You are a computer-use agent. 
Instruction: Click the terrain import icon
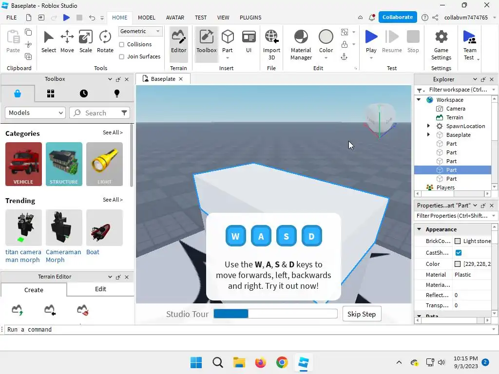[50, 310]
